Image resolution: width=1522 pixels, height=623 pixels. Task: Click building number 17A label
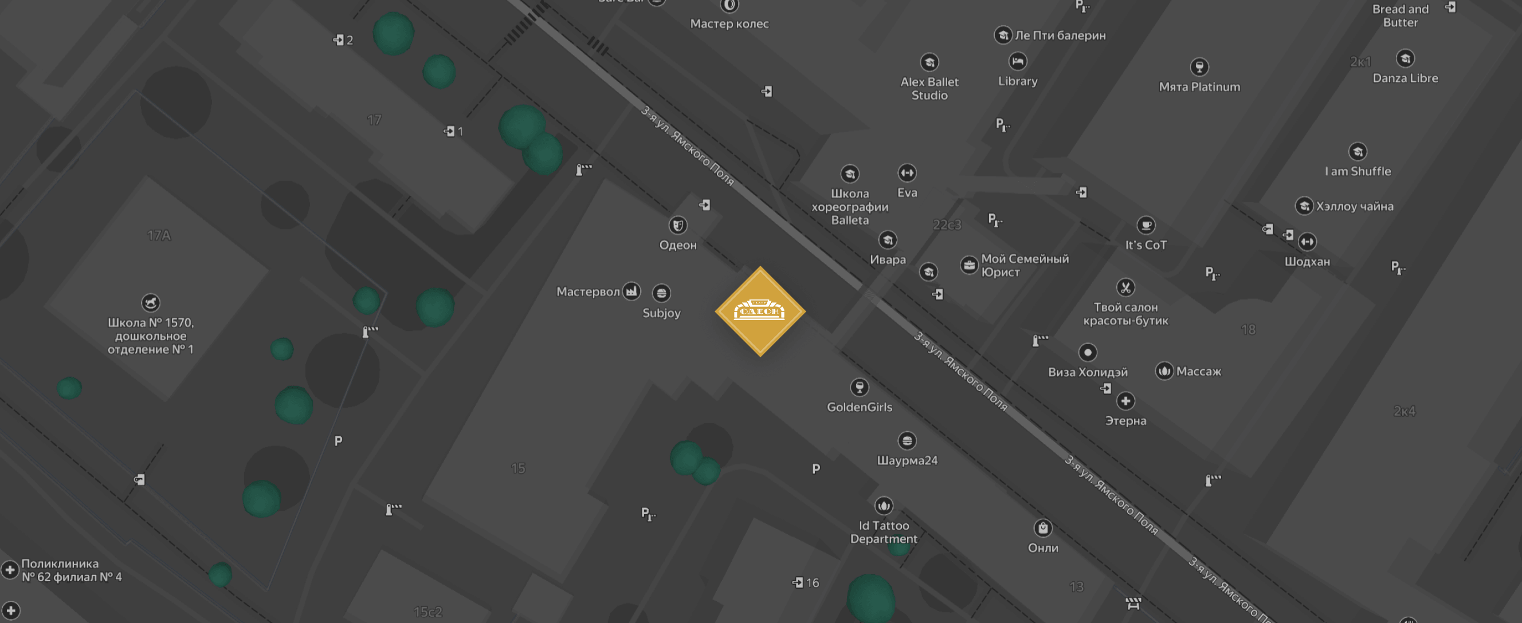[x=159, y=235]
